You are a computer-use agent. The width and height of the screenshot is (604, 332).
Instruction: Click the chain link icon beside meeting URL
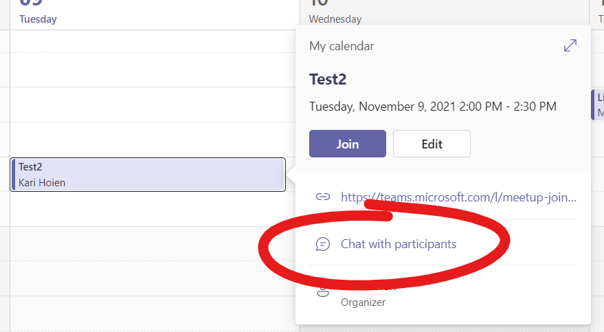[322, 197]
